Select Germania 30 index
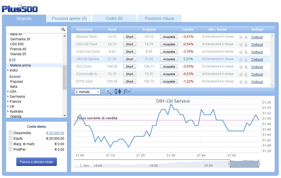The width and height of the screenshot is (281, 178). click(20, 39)
